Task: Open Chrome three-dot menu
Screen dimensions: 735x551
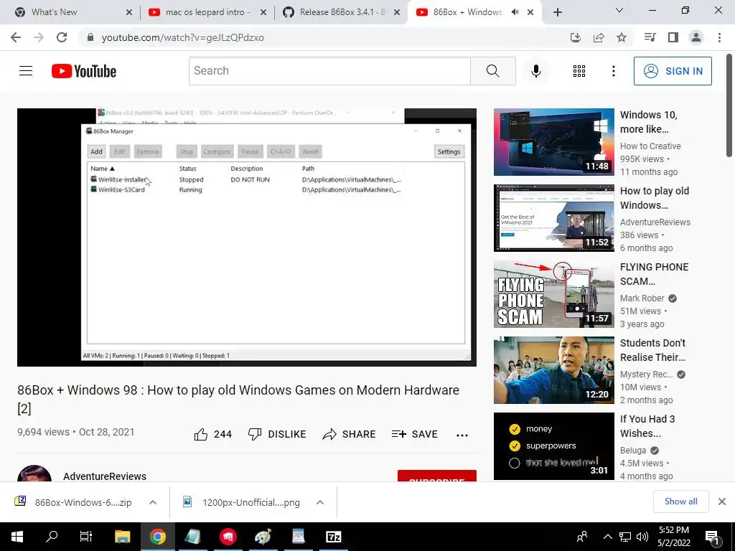Action: pos(719,37)
